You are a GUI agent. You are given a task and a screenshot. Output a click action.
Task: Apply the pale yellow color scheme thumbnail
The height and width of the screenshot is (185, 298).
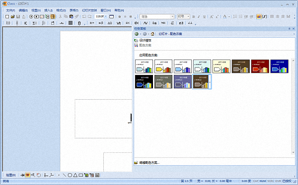222,66
